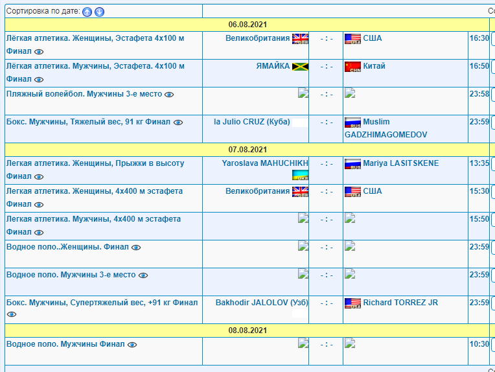Click the eye icon for men's water polo 3rd place
Viewport: 495px width, 372px height.
pos(143,275)
